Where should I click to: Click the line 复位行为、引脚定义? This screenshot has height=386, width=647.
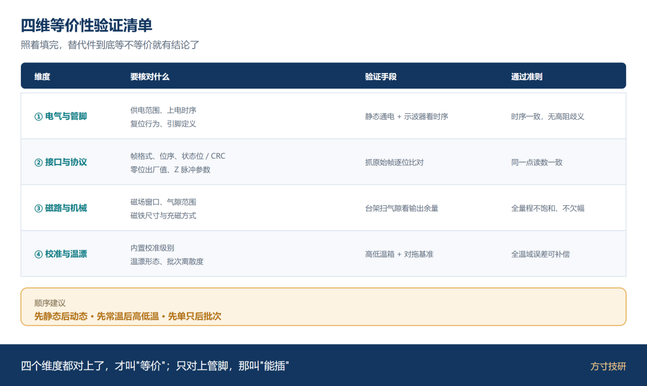(x=164, y=124)
